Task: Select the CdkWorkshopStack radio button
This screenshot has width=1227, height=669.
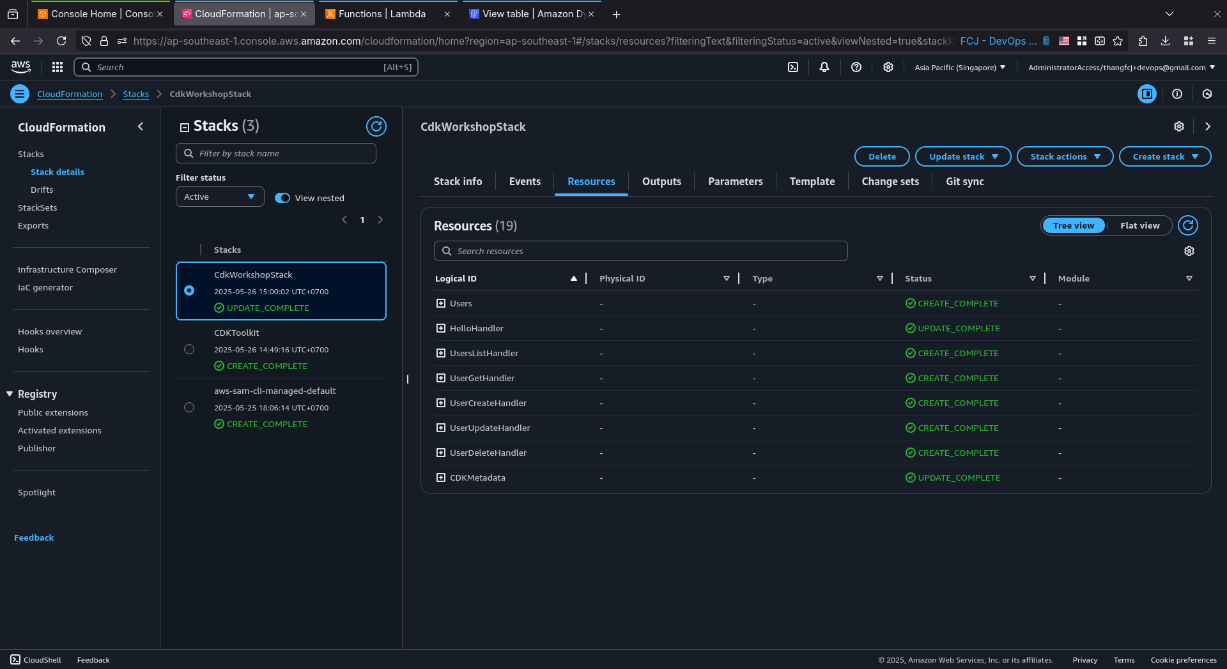Action: [x=189, y=290]
